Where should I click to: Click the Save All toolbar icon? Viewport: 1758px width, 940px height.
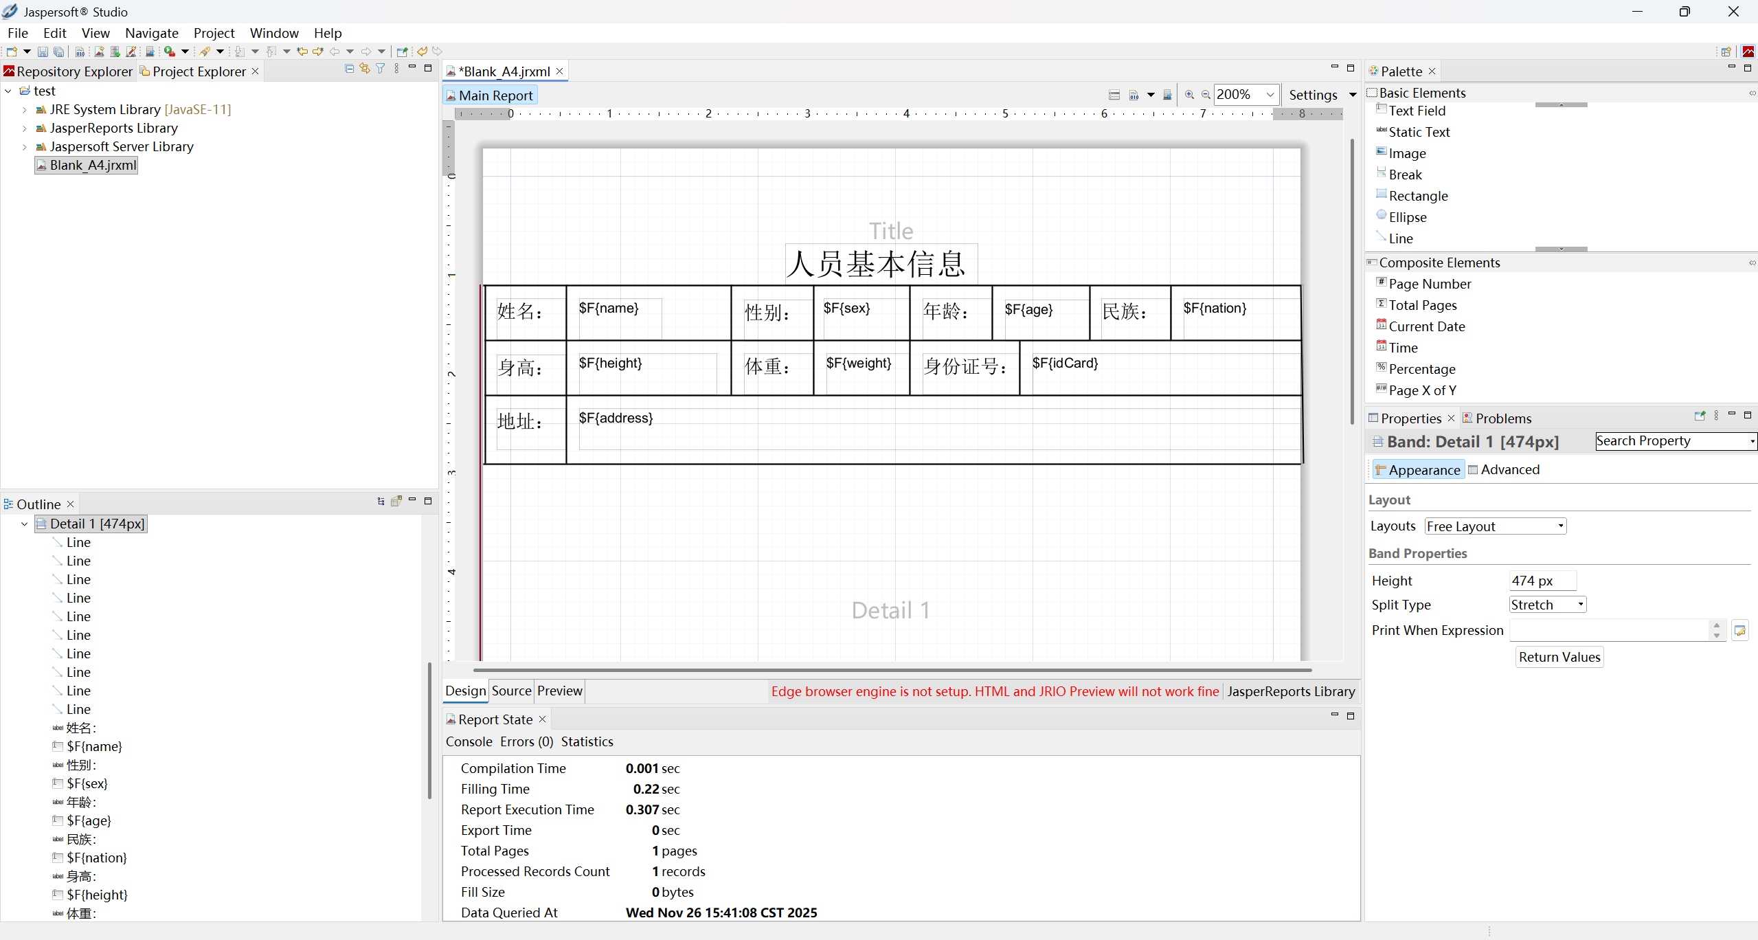[59, 52]
